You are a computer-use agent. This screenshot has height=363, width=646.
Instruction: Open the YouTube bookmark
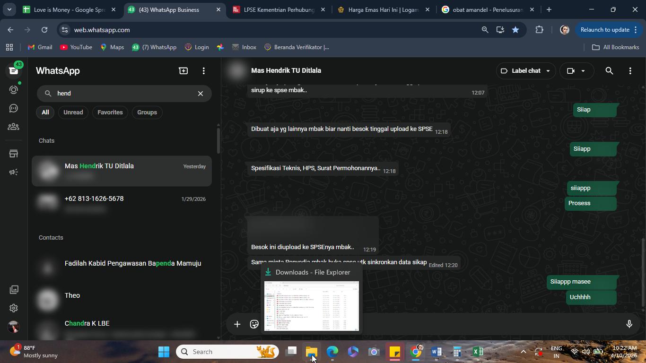click(x=76, y=47)
